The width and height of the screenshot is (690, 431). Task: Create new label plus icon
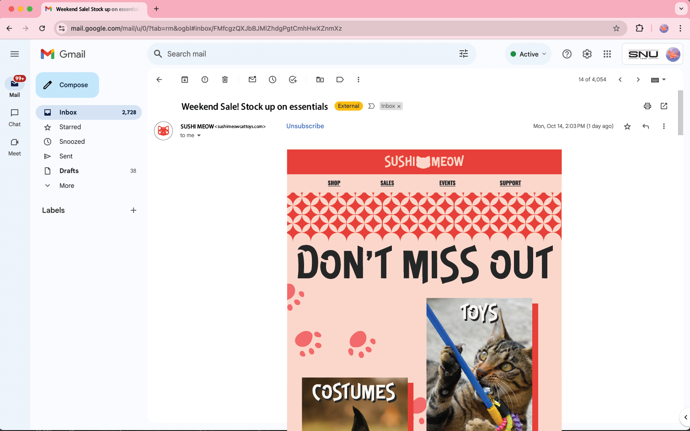point(134,210)
